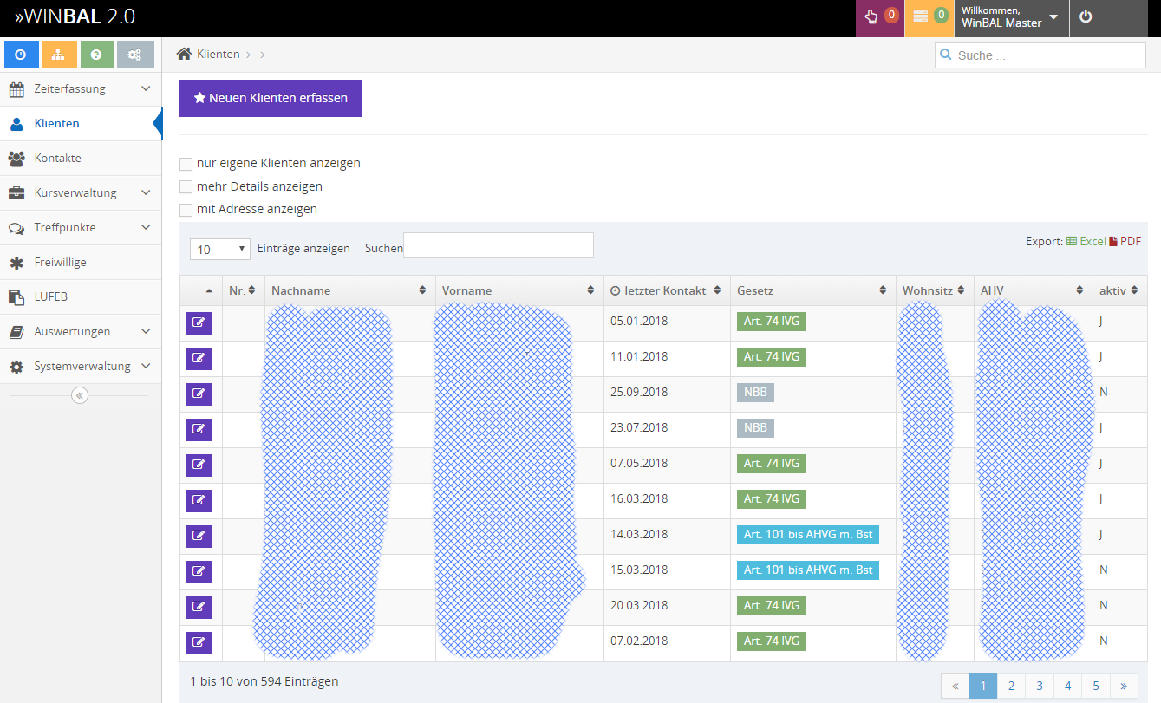Click the green question mark help icon
Image resolution: width=1161 pixels, height=703 pixels.
(x=96, y=55)
